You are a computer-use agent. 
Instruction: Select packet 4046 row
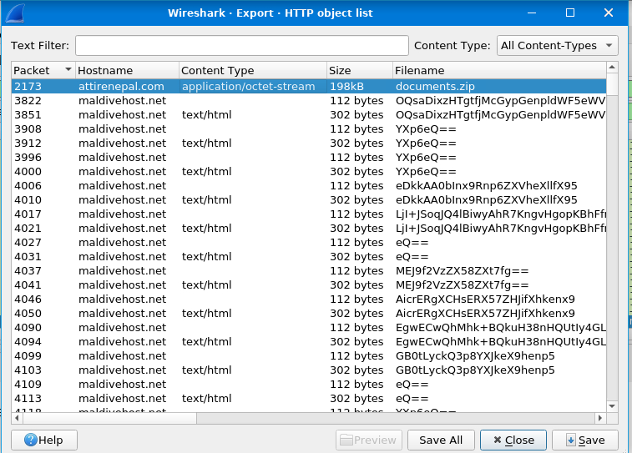(309, 299)
